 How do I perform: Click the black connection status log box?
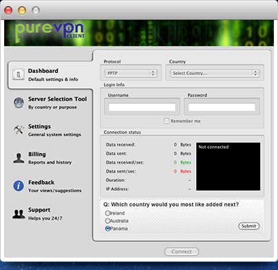[228, 167]
